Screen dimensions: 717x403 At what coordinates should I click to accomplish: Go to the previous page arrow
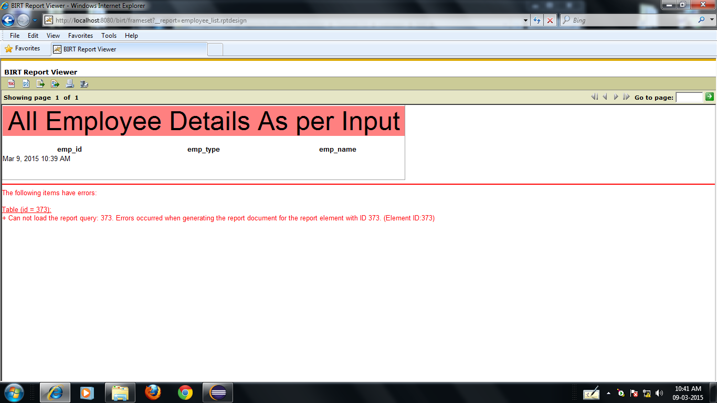coord(605,97)
